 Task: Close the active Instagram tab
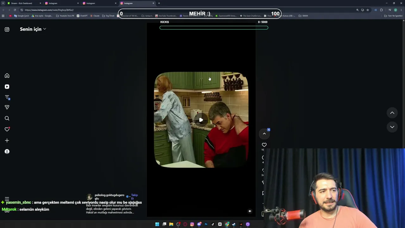[x=153, y=3]
